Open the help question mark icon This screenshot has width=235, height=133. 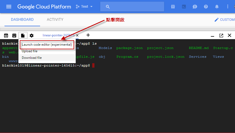click(206, 7)
